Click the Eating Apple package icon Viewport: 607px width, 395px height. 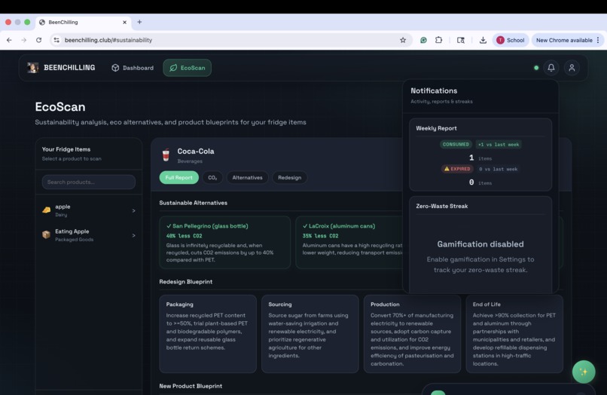(x=47, y=235)
